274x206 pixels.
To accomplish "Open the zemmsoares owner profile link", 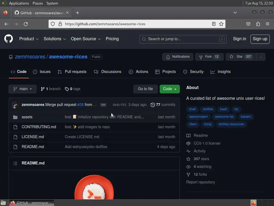I will click(x=30, y=57).
